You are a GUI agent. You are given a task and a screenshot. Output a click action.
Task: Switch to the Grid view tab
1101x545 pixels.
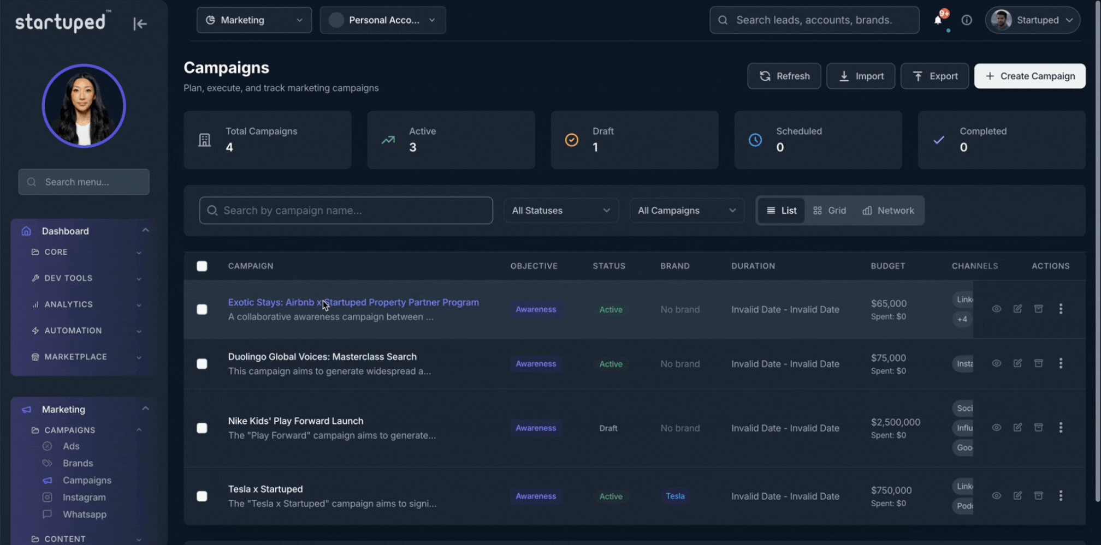(x=829, y=210)
